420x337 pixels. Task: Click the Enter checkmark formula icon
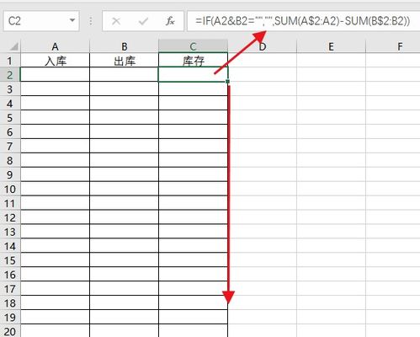tap(143, 21)
